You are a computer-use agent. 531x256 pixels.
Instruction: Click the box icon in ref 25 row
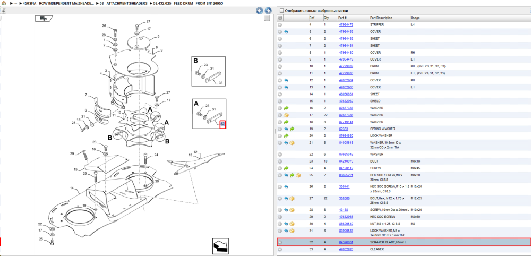coord(298,175)
